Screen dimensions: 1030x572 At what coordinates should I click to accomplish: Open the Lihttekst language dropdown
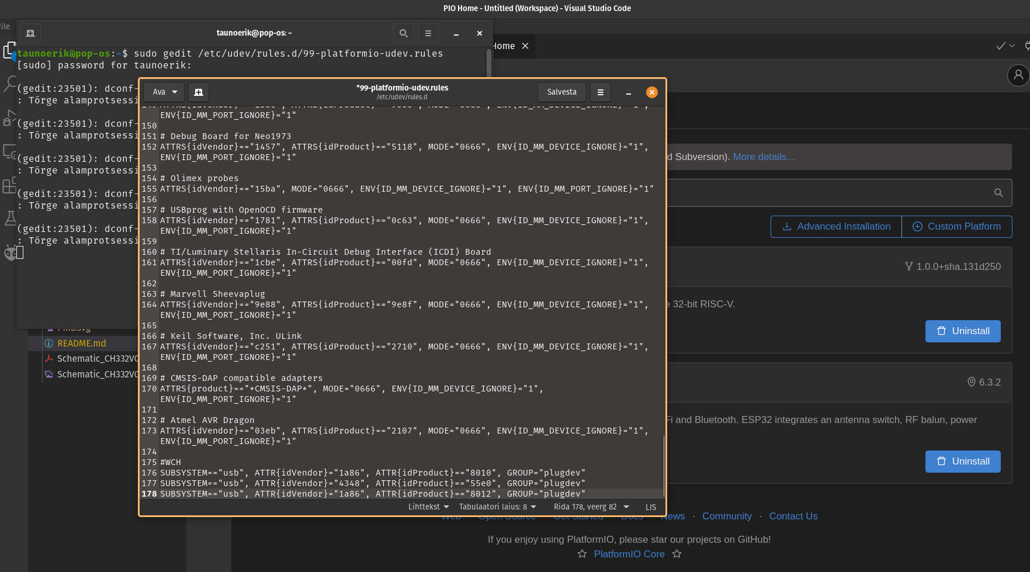coord(428,507)
